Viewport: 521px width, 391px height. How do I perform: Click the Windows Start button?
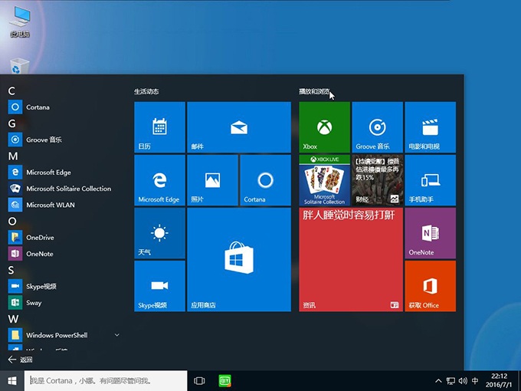(12, 380)
